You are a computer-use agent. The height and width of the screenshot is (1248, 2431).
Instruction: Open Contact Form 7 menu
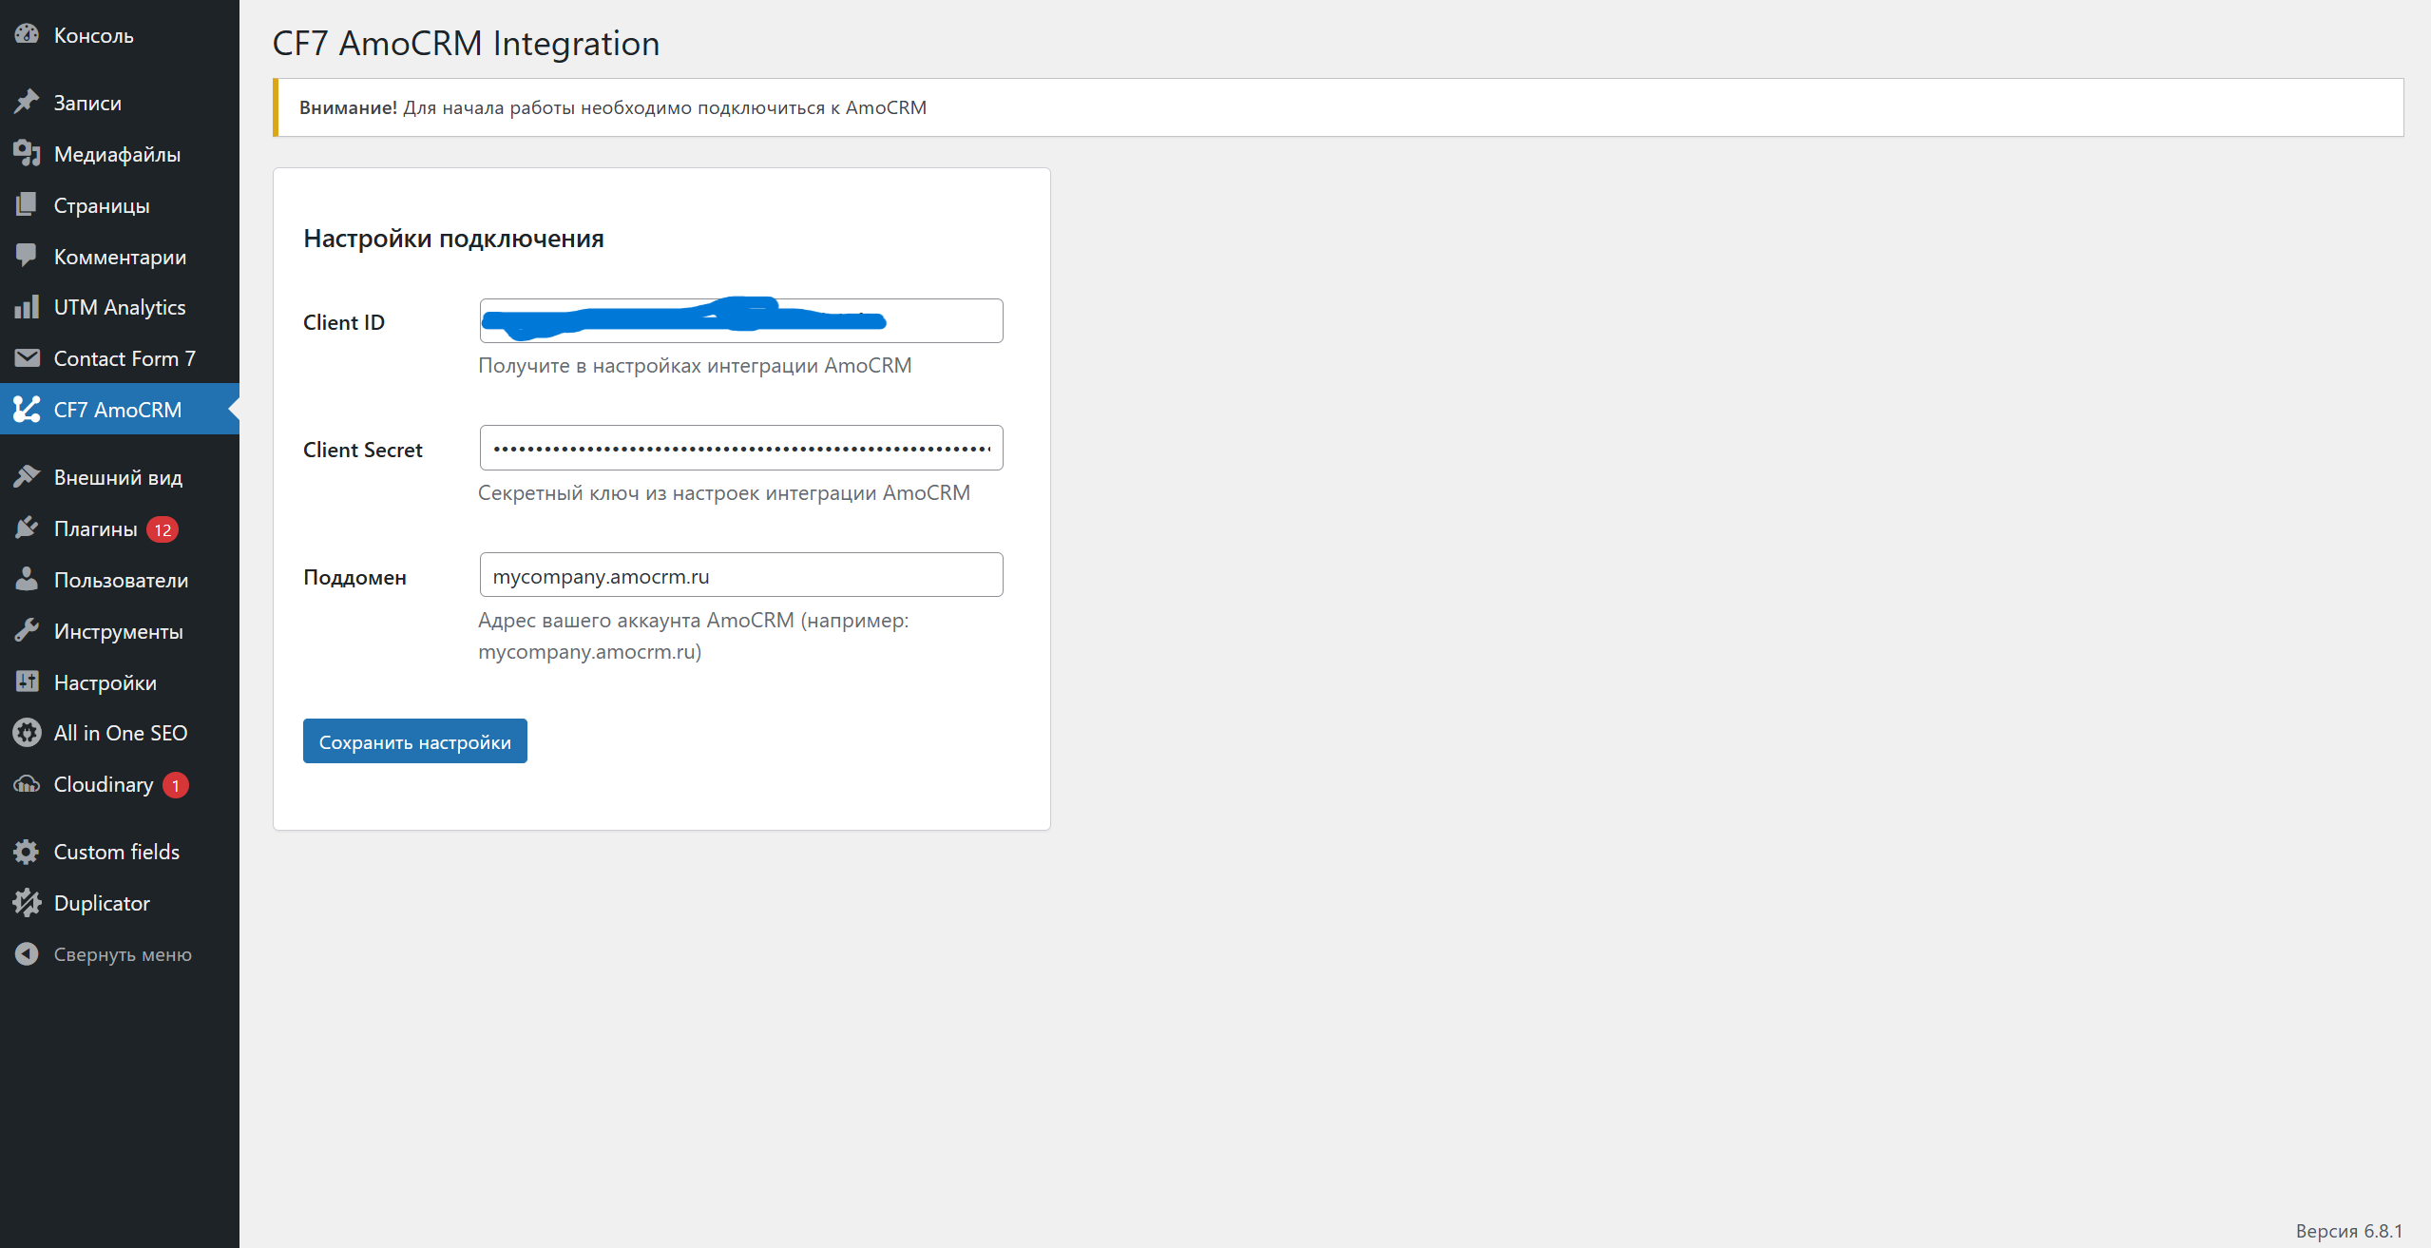point(120,358)
